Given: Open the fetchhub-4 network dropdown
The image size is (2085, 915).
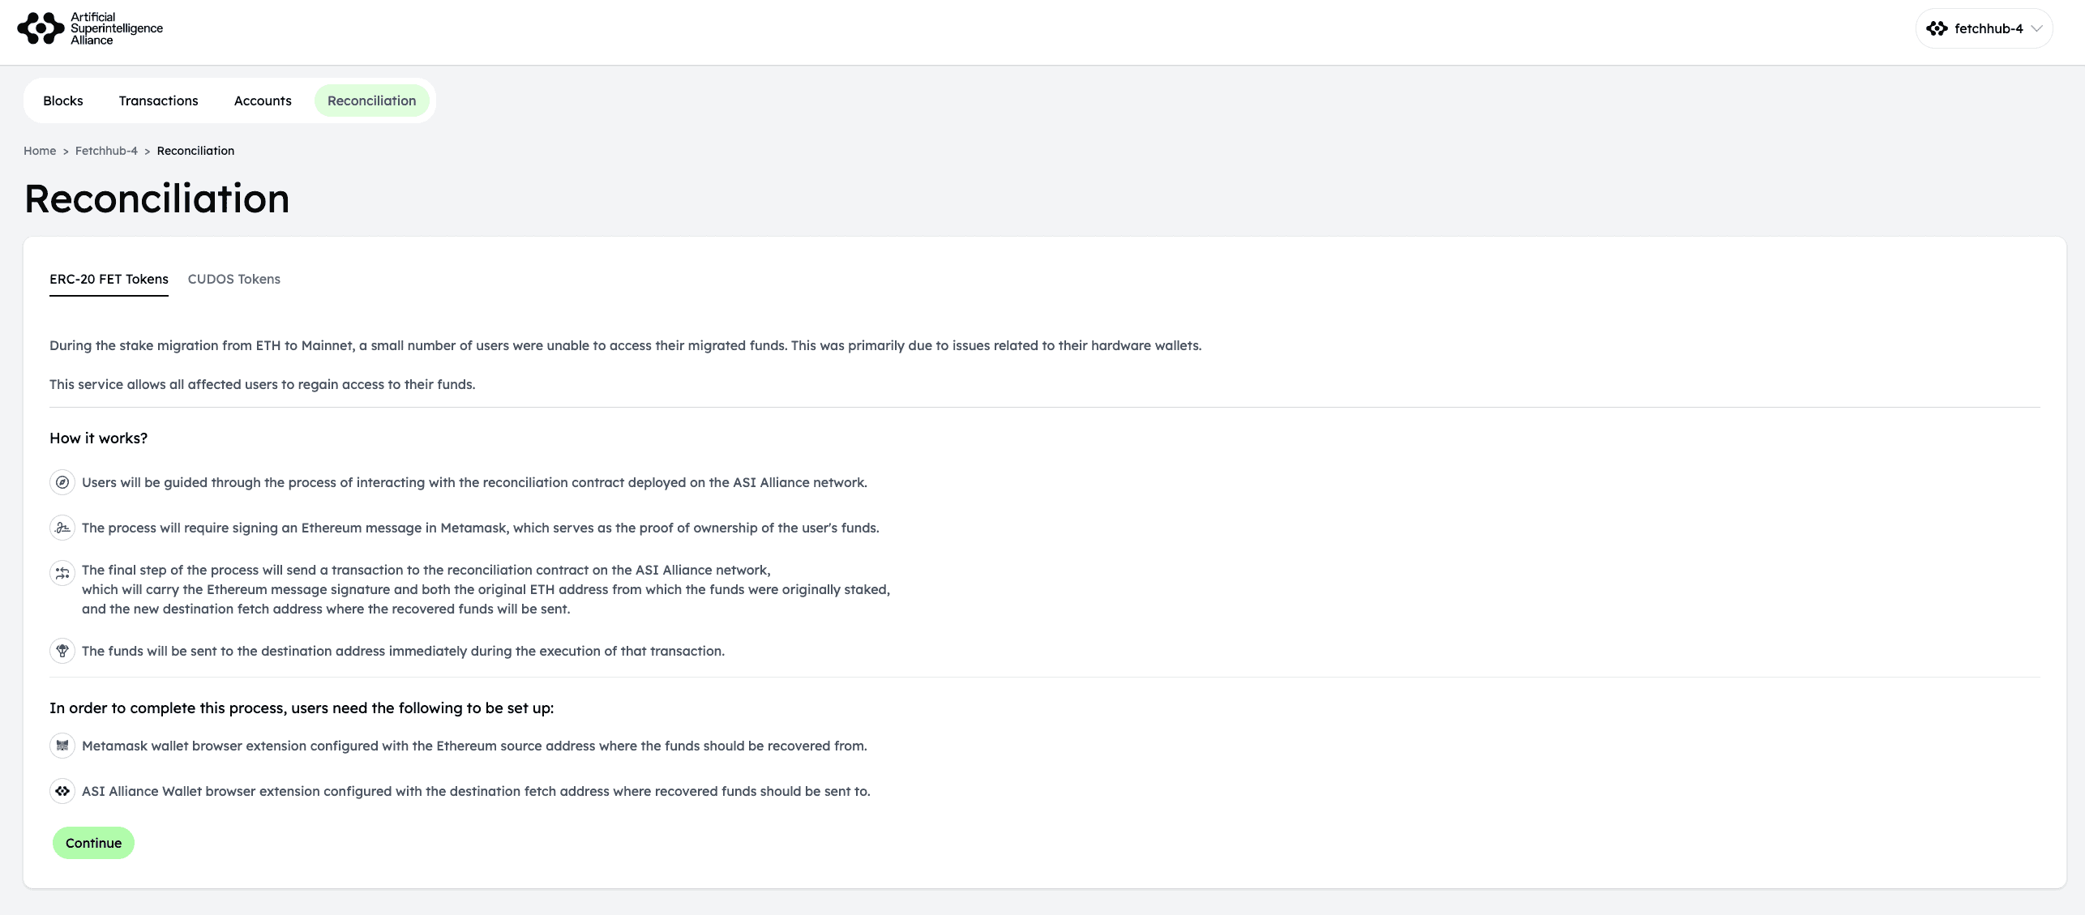Looking at the screenshot, I should point(1988,28).
